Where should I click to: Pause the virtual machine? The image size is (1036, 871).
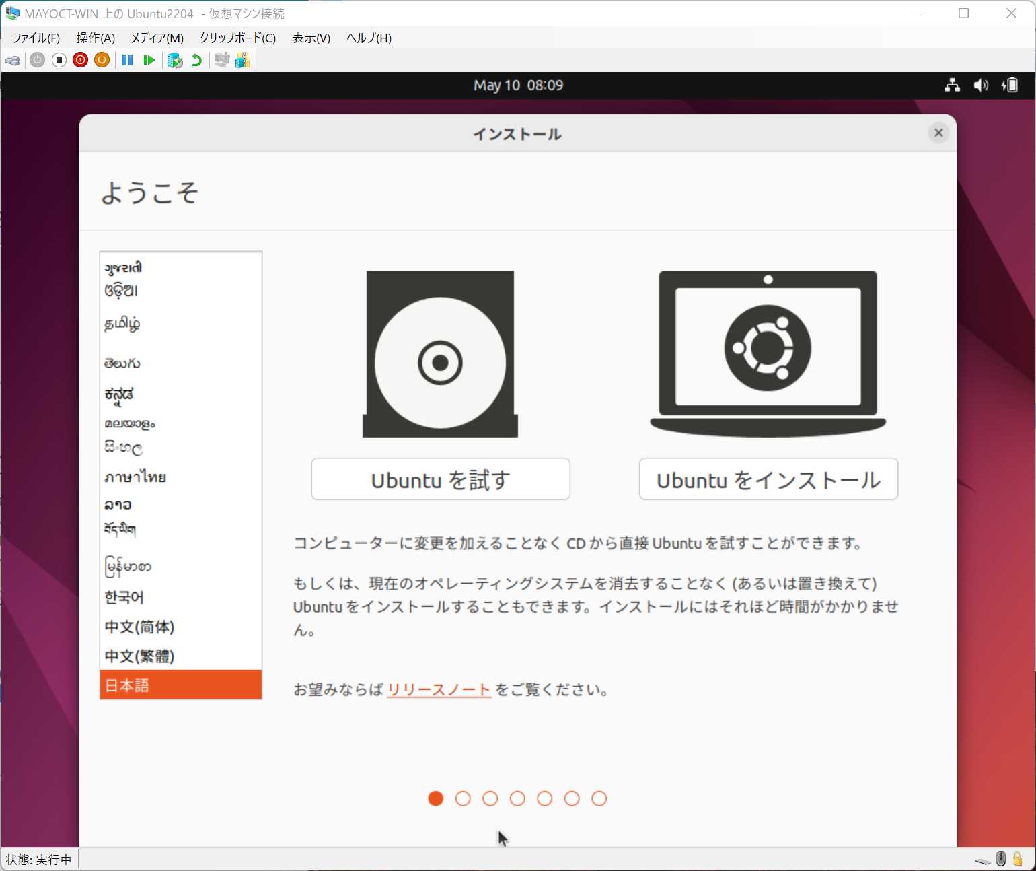coord(127,60)
